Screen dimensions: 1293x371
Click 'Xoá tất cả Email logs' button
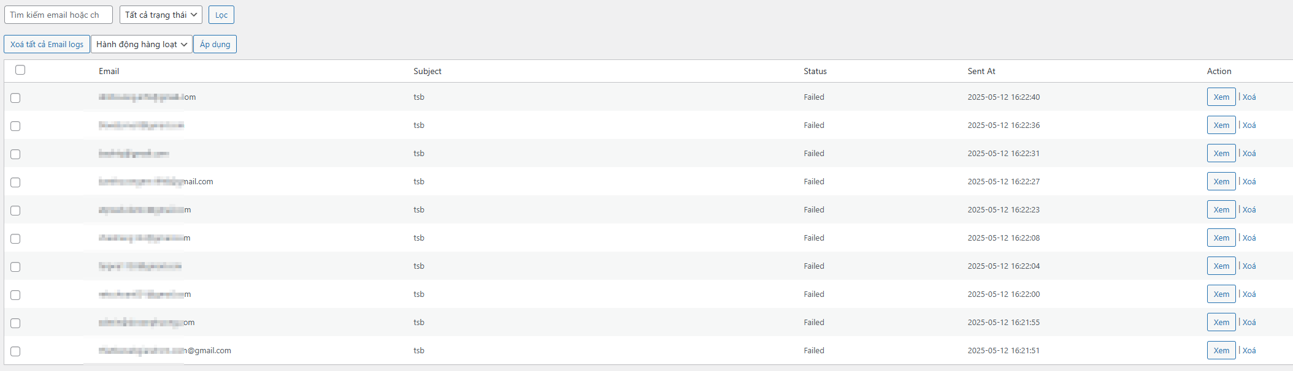47,44
